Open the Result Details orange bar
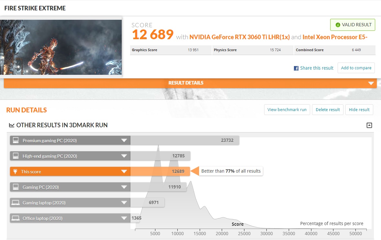Screen dimensions: 381x240 pyautogui.click(x=190, y=83)
